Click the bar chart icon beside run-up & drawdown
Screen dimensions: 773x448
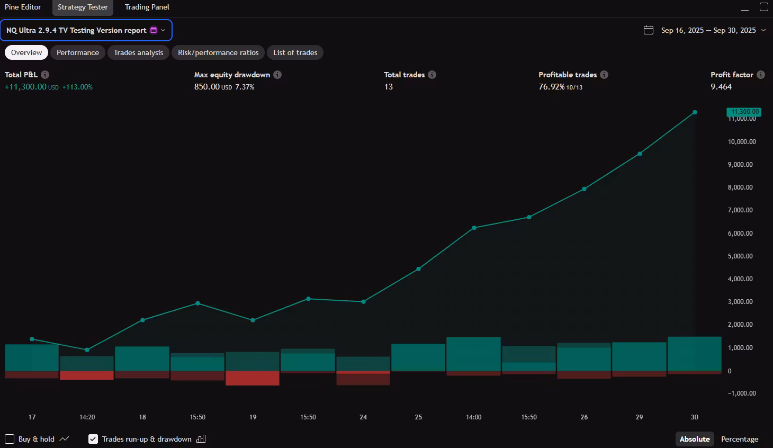pos(201,439)
